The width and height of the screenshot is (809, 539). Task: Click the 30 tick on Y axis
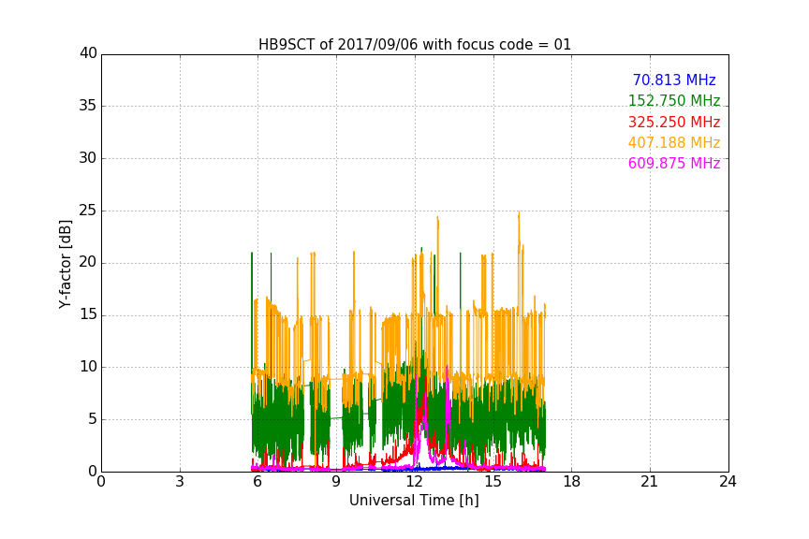coord(88,158)
